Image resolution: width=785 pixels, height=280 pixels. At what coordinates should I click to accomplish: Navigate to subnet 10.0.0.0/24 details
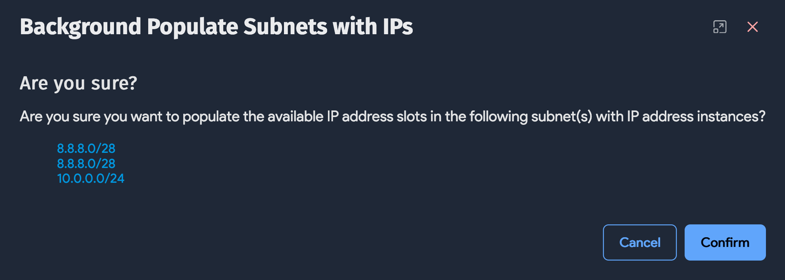click(x=90, y=178)
